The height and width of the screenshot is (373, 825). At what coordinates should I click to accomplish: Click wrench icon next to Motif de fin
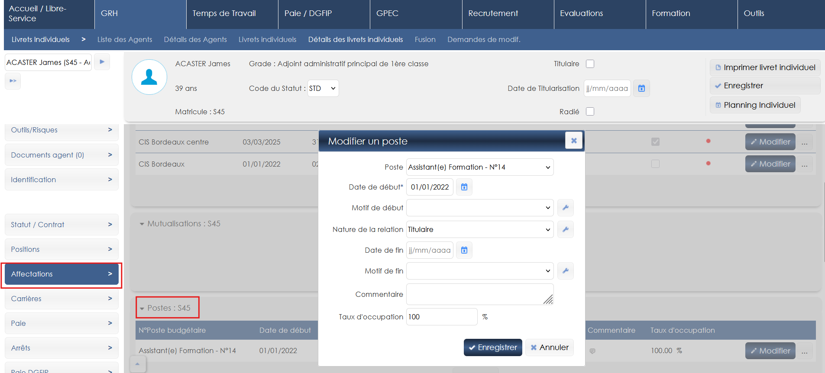click(x=565, y=271)
